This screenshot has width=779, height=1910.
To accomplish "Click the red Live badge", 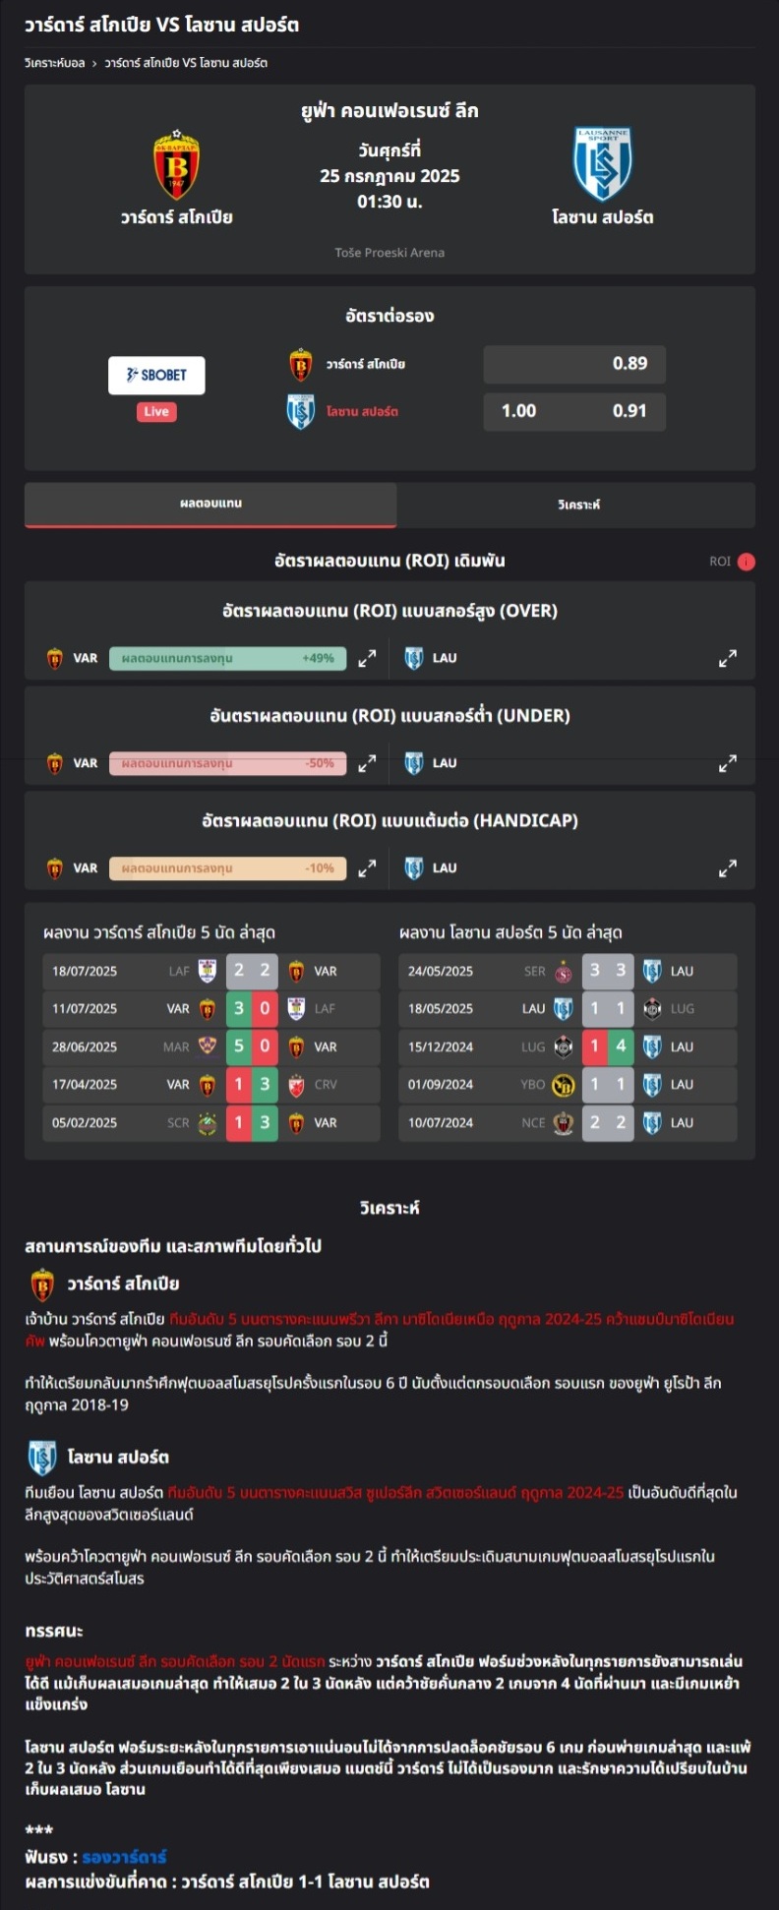I will 156,411.
